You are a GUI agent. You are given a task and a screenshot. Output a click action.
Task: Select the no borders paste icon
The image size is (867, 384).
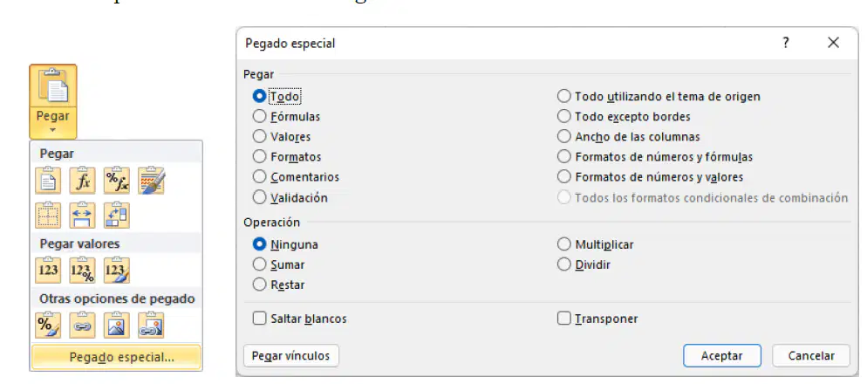[x=48, y=216]
